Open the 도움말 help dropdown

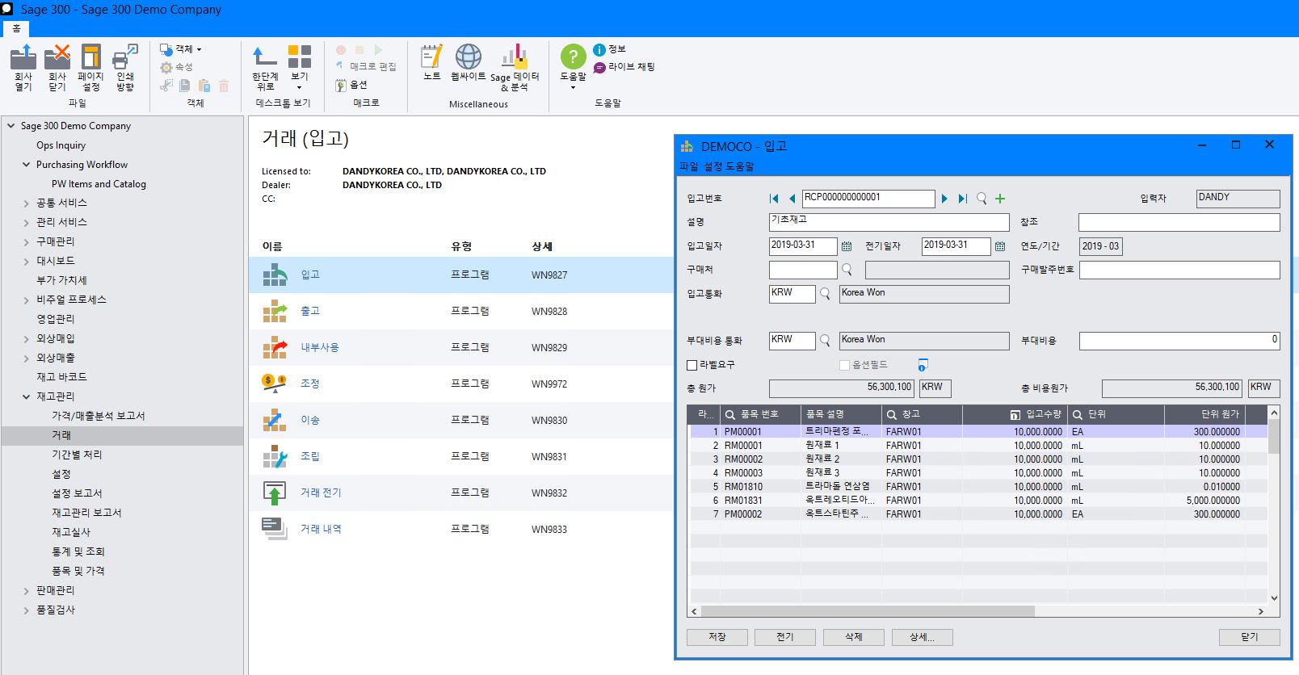coord(573,66)
